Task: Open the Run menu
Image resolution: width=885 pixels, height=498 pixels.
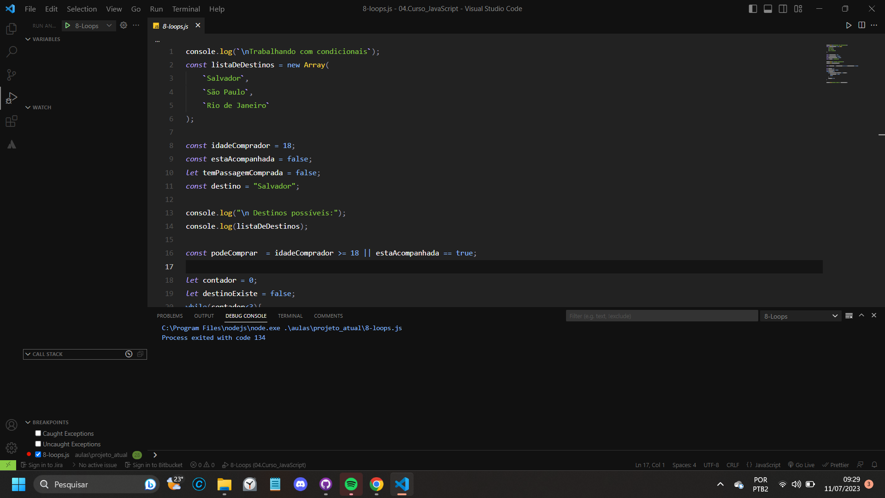Action: click(x=156, y=9)
